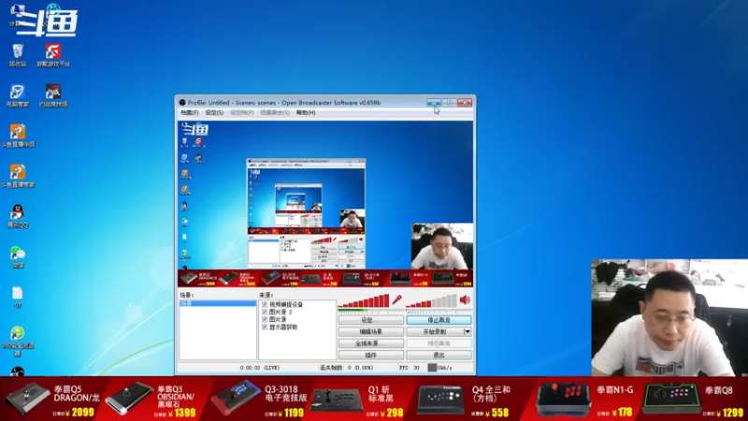The height and width of the screenshot is (421, 748).
Task: Open the 设定(S) menu
Action: coord(214,112)
